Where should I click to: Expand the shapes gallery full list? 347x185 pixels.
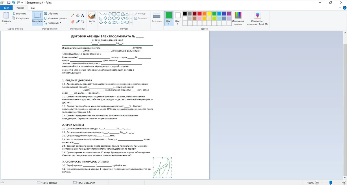pos(131,22)
